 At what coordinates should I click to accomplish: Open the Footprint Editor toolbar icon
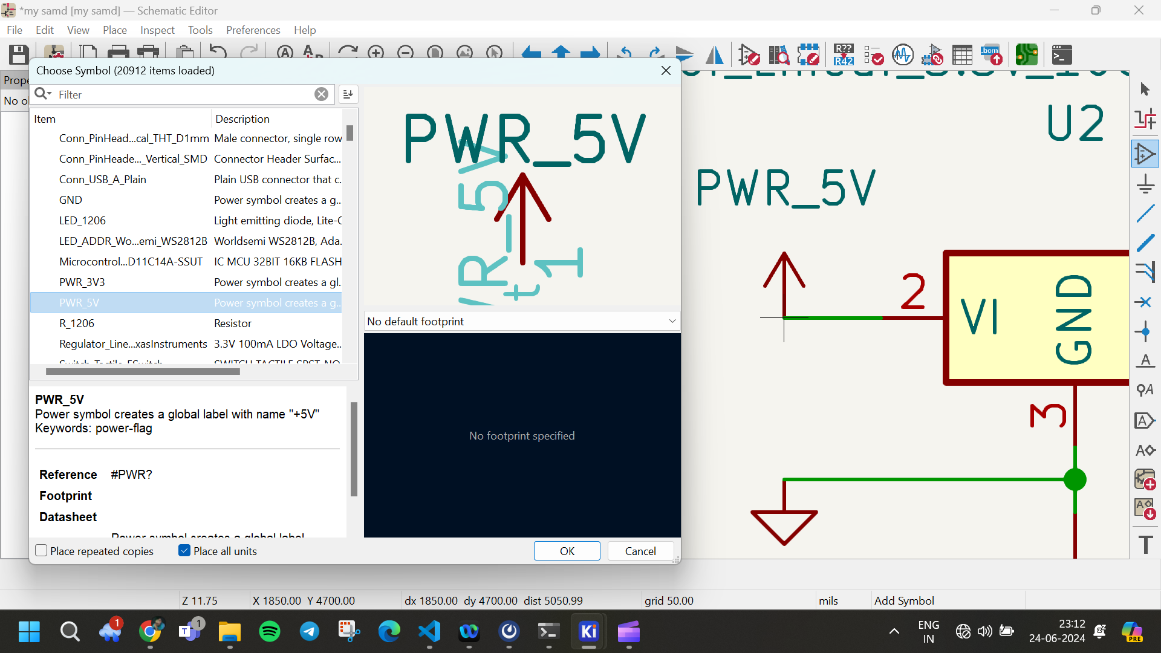click(808, 54)
